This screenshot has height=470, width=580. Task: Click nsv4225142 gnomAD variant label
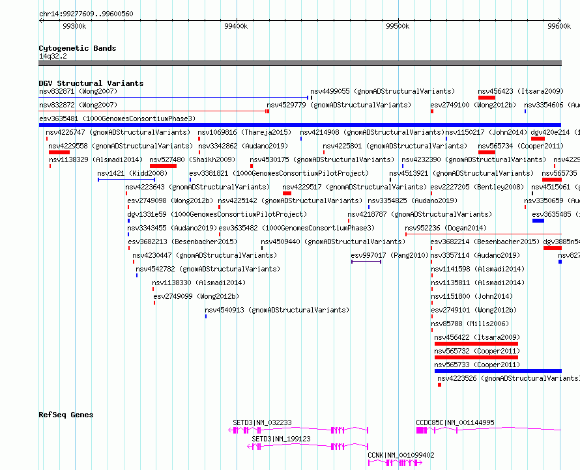[291, 200]
